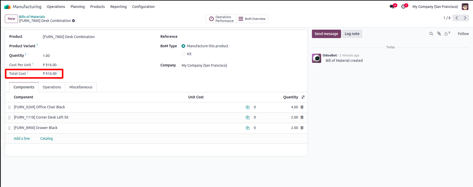Viewport: 473px width, 187px height.
Task: Select Manufacture this product radio button
Action: tap(183, 46)
